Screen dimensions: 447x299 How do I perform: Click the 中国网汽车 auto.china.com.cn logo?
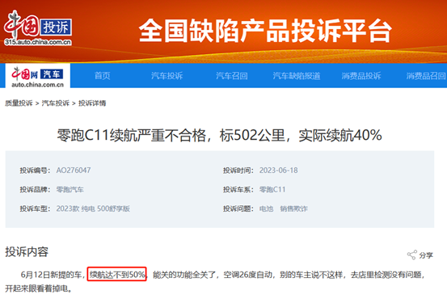[37, 77]
